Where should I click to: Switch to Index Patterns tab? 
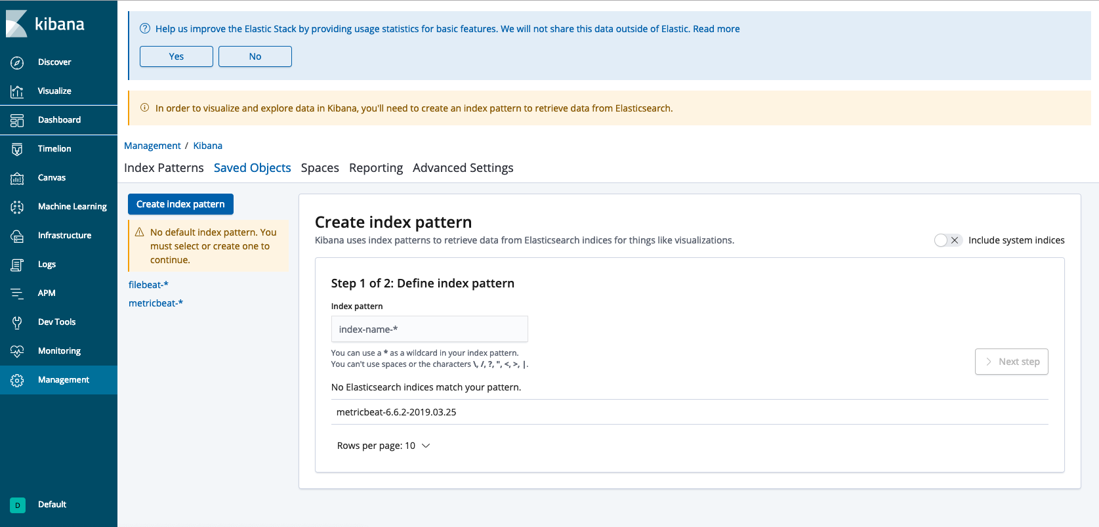pyautogui.click(x=164, y=168)
